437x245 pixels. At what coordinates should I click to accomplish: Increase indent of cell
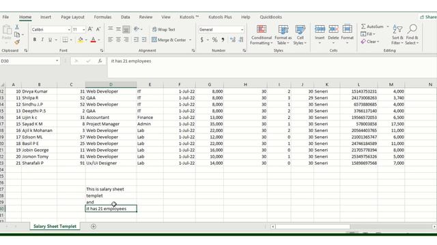point(144,39)
